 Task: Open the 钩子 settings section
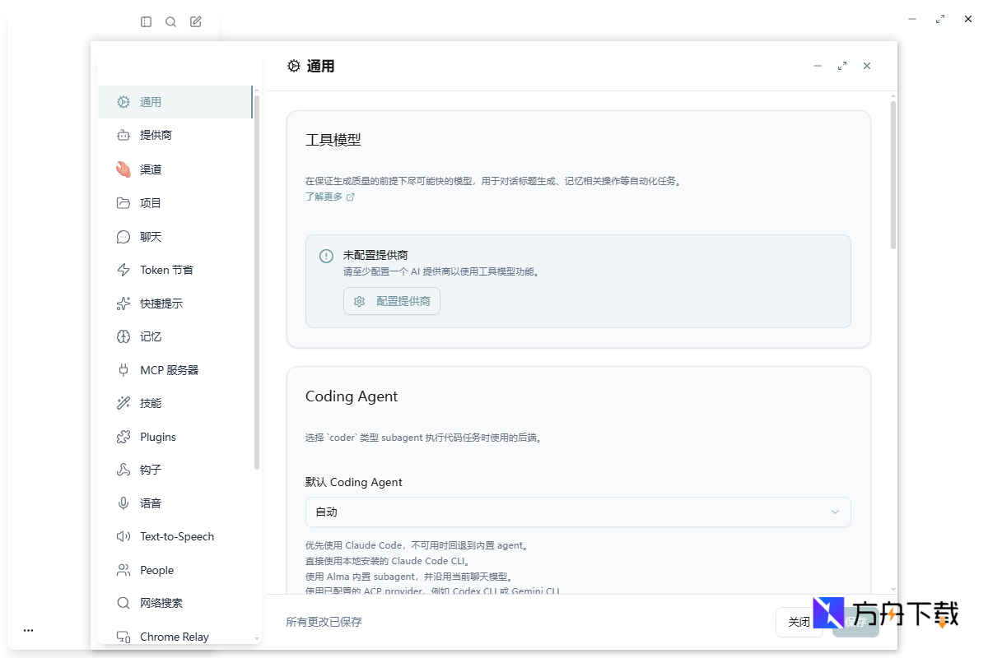pos(151,470)
